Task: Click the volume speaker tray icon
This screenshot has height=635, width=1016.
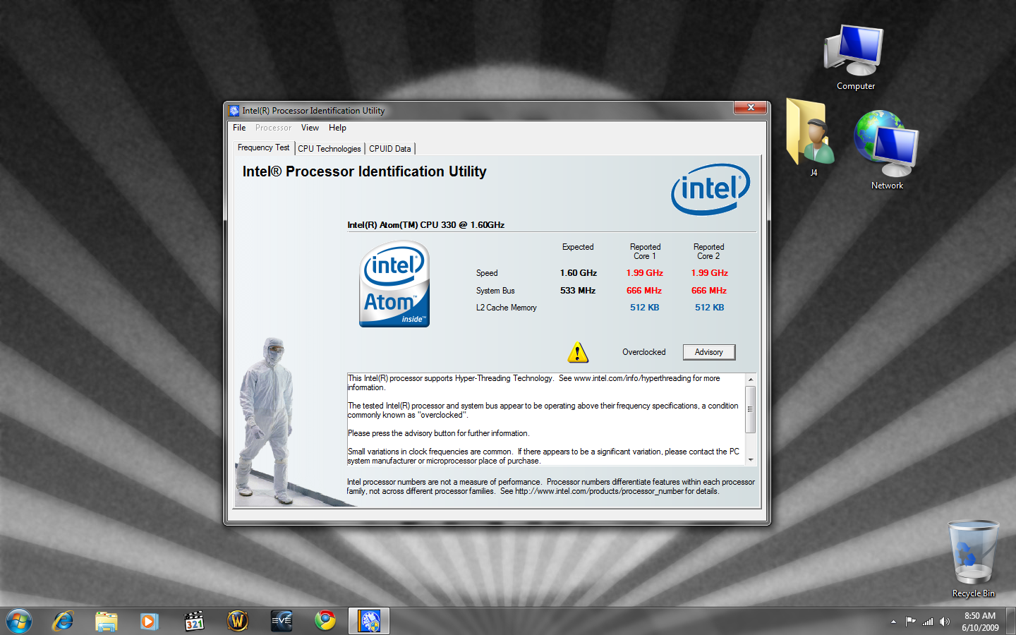Action: click(x=945, y=622)
